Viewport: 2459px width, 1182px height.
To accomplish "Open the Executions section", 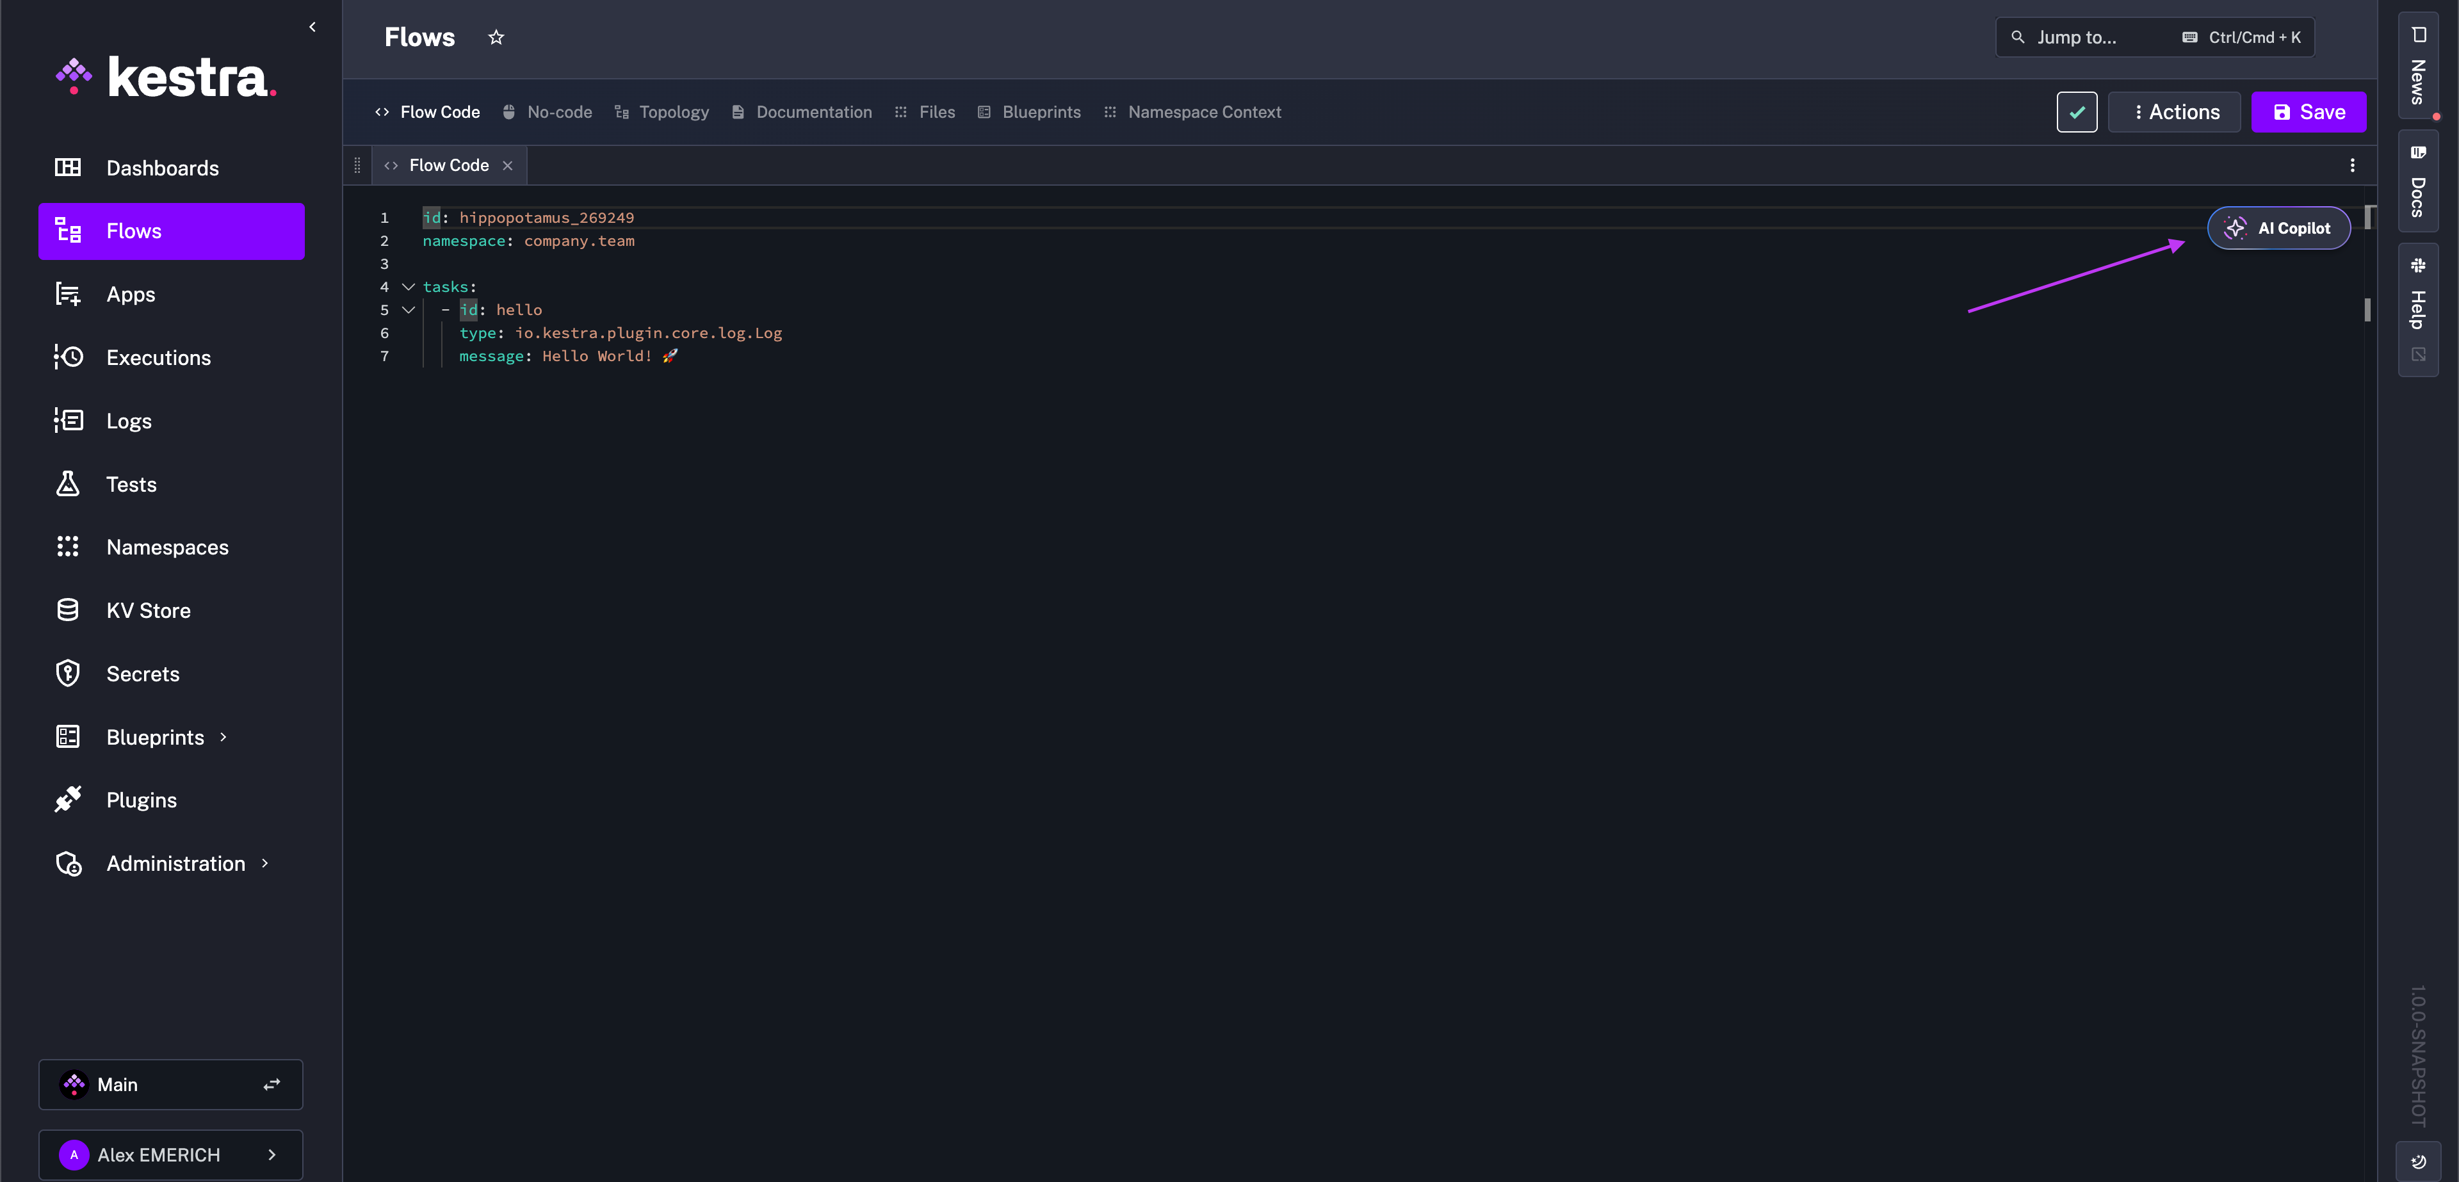I will click(x=158, y=358).
